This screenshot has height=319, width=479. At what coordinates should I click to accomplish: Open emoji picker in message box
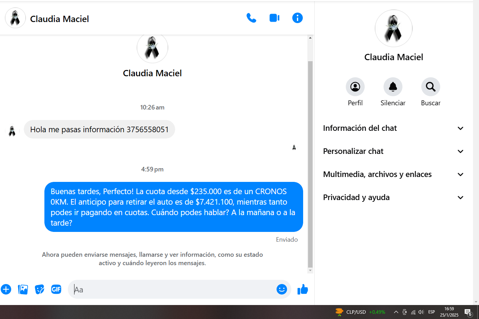coord(282,289)
